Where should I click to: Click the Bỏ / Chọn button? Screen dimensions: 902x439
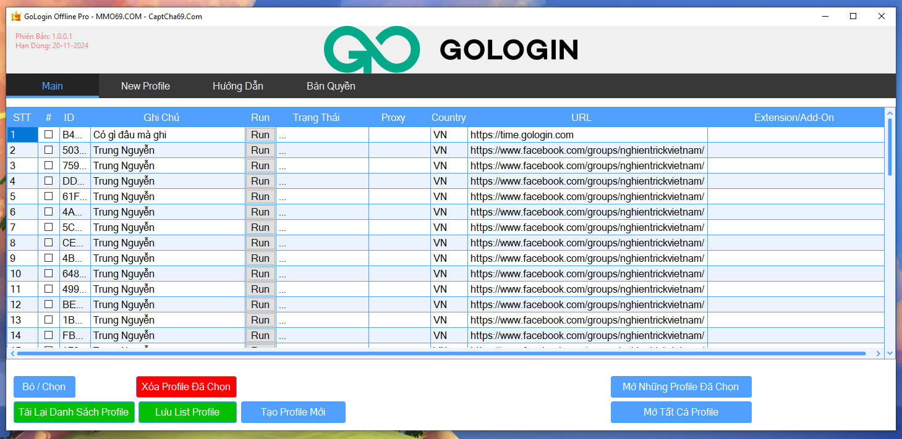[x=44, y=387]
